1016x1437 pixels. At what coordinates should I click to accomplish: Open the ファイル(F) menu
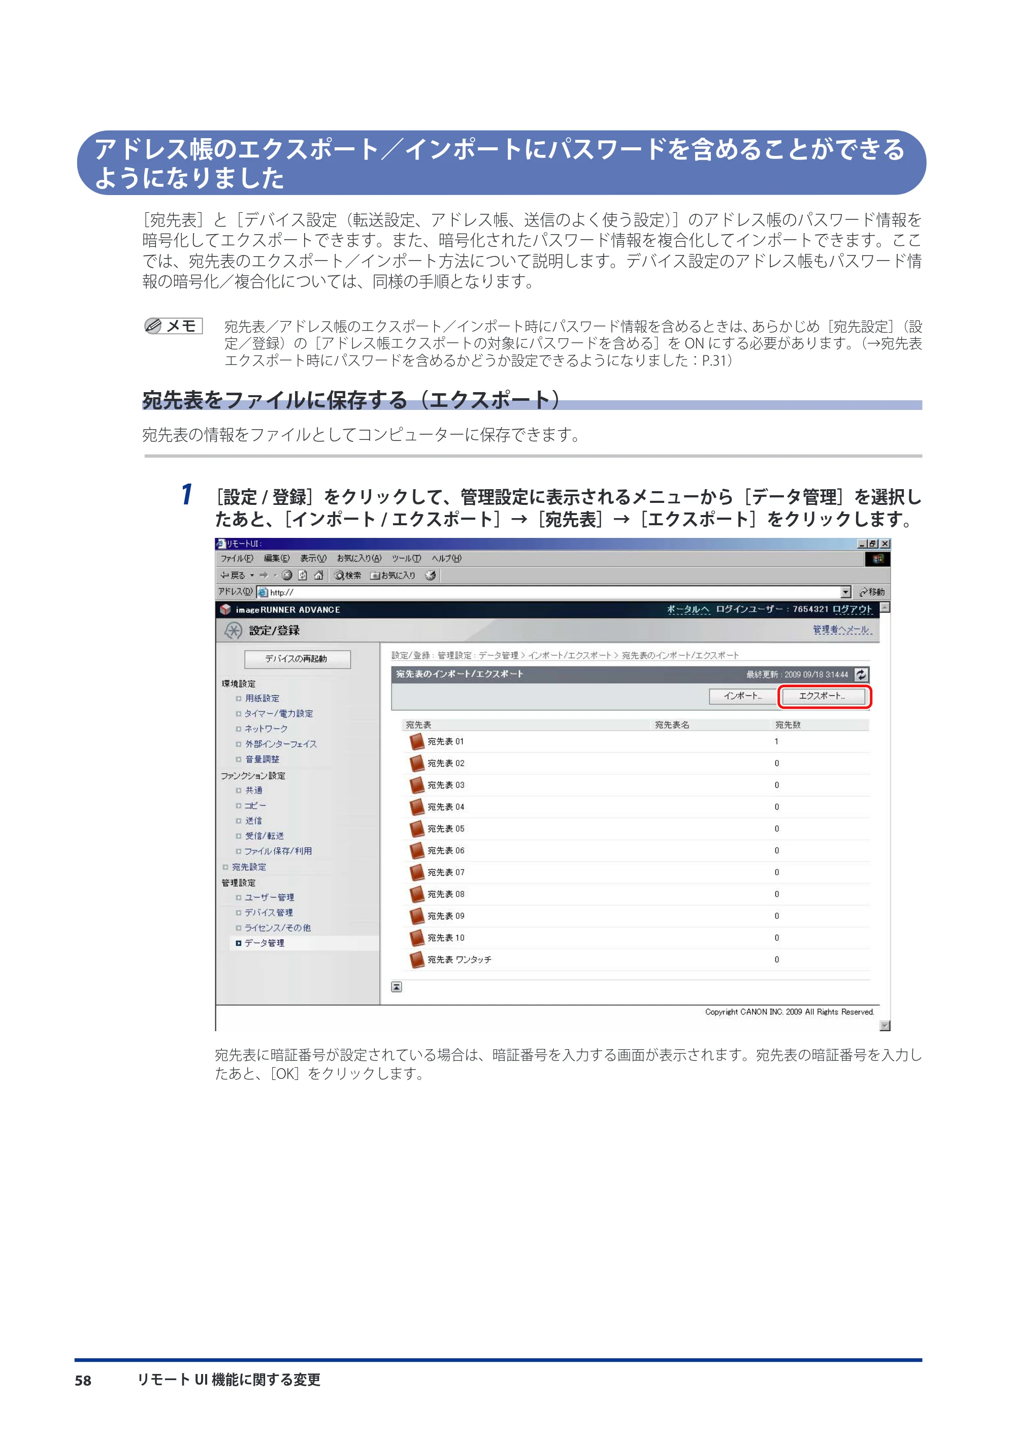pos(237,558)
